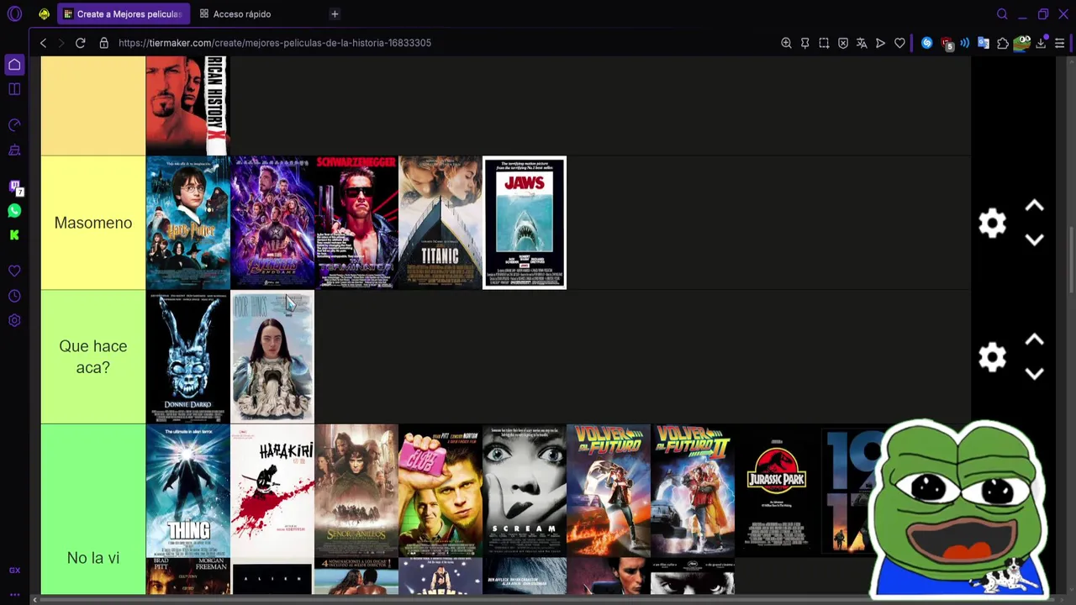This screenshot has width=1076, height=605.
Task: Open the Shazam extension
Action: (x=926, y=43)
